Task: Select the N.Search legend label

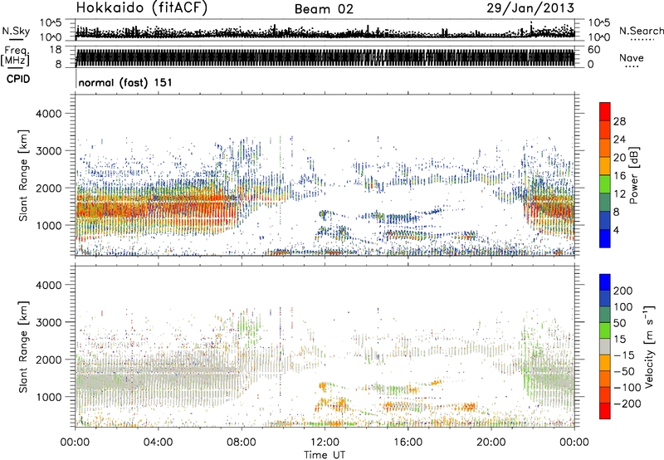Action: click(641, 31)
